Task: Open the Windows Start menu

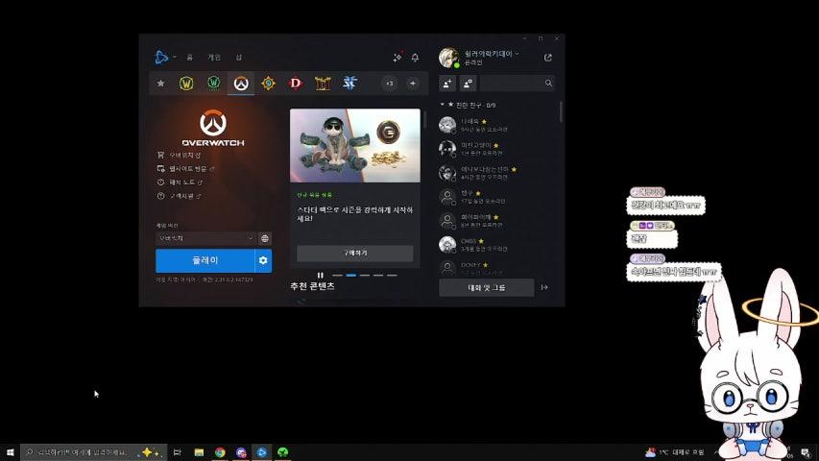Action: [10, 452]
